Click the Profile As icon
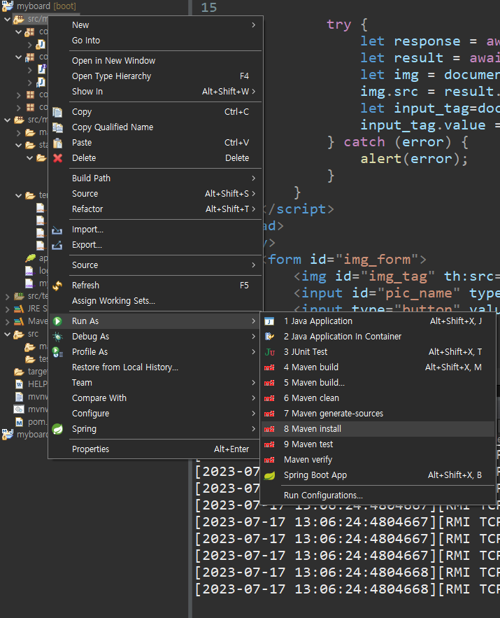The height and width of the screenshot is (618, 500). tap(57, 352)
